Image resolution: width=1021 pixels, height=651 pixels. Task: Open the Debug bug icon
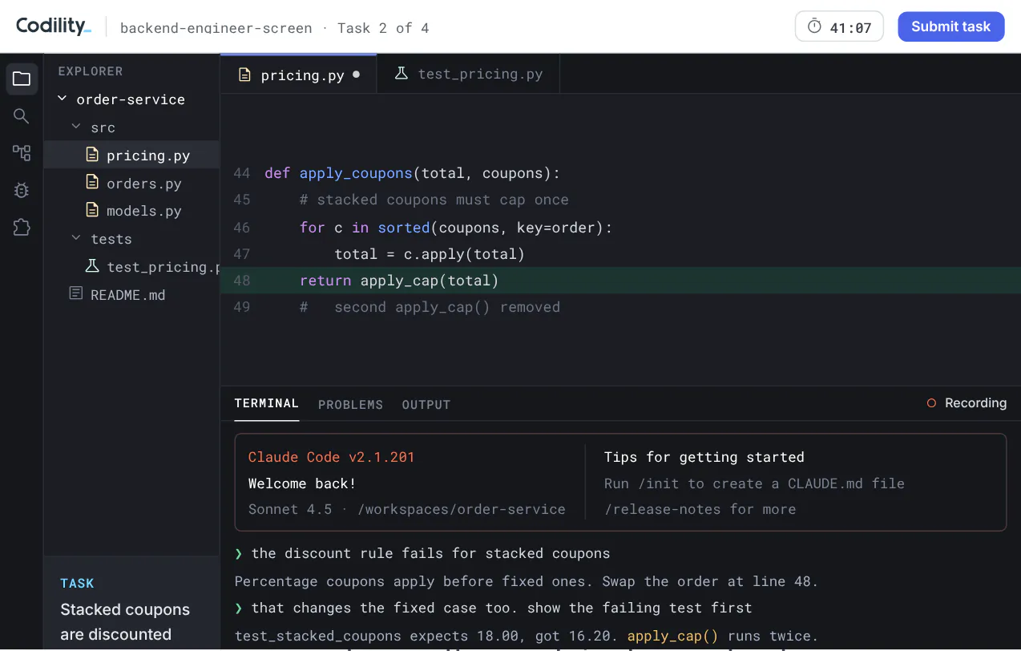pyautogui.click(x=22, y=190)
